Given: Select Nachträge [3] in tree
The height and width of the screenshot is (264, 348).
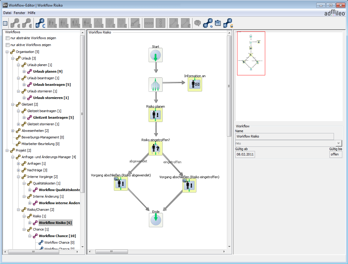Looking at the screenshot, I should click(x=37, y=170).
